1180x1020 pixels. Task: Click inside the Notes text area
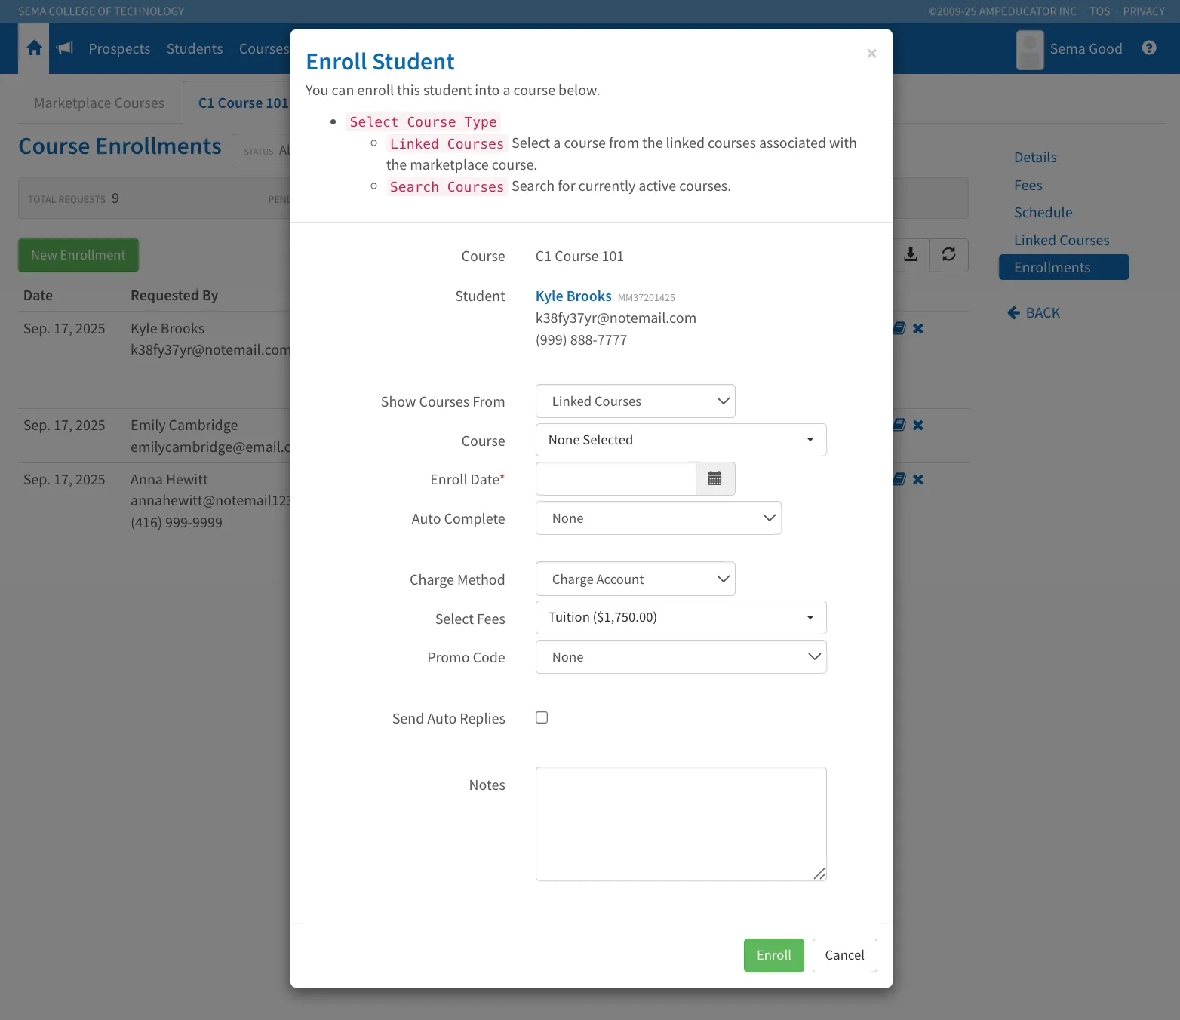click(681, 824)
